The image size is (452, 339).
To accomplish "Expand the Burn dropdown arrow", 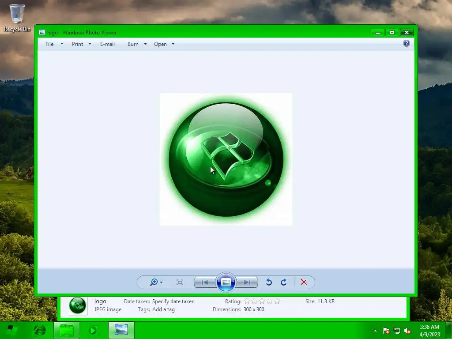I will [x=145, y=44].
